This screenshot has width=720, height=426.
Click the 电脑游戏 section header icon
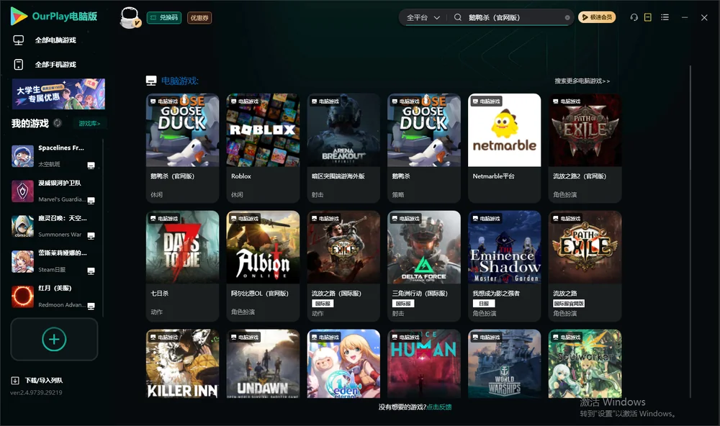[x=151, y=81]
